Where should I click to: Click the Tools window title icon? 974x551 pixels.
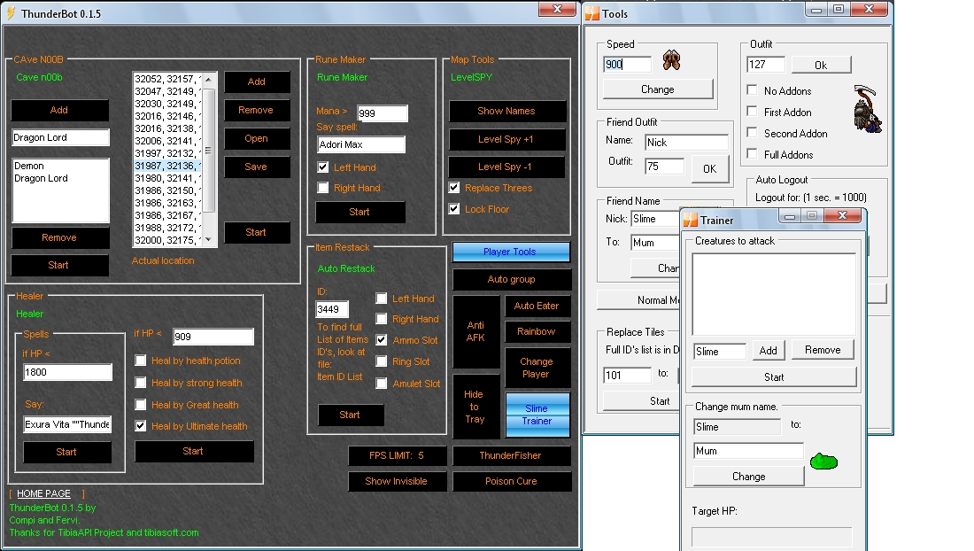coord(591,13)
